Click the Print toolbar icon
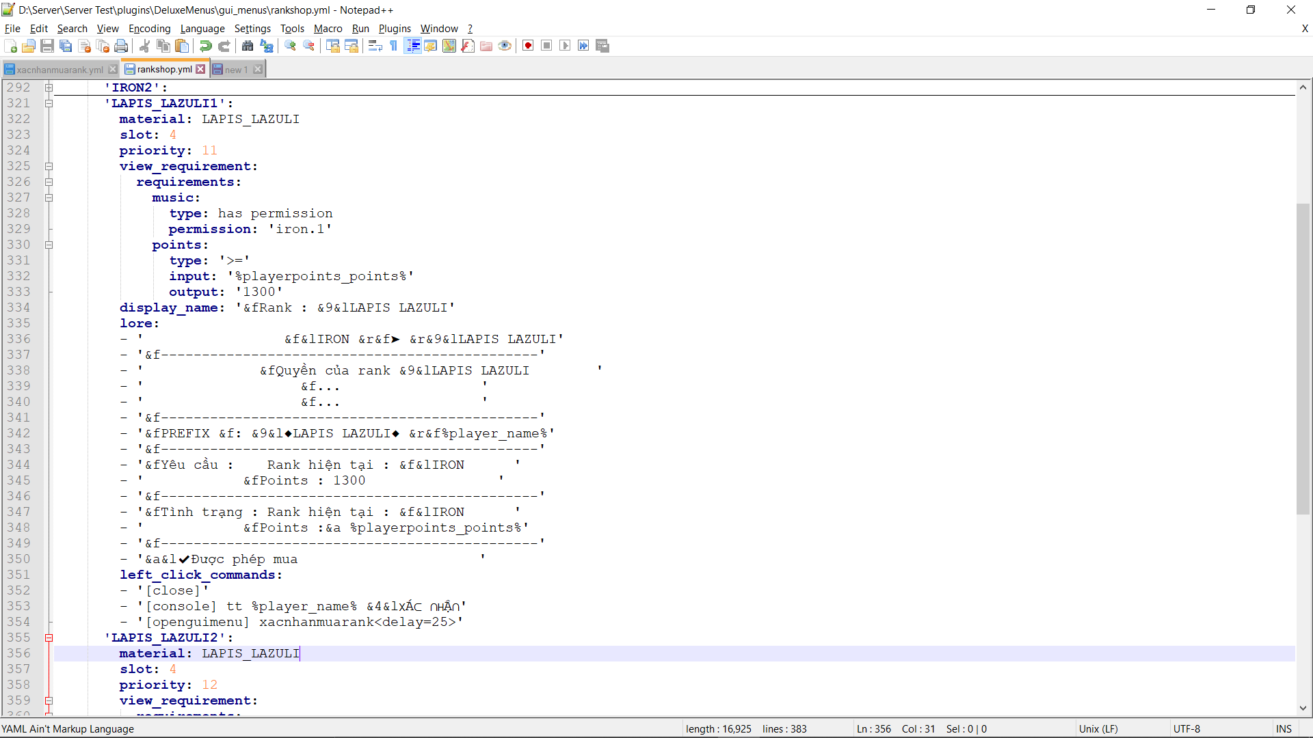Screen dimensions: 1313x738 point(121,46)
